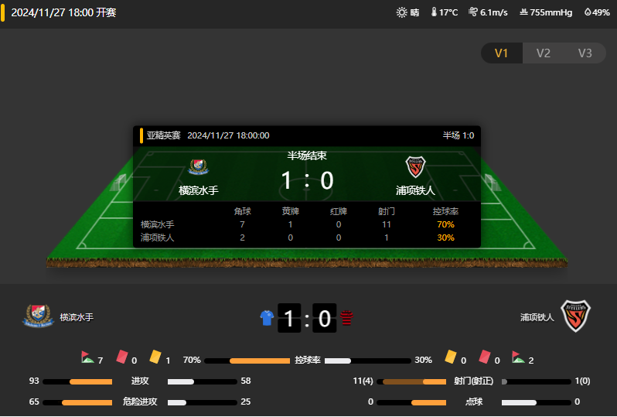
Task: Click the large Pohang Steelers logo at bottom right
Action: [576, 316]
